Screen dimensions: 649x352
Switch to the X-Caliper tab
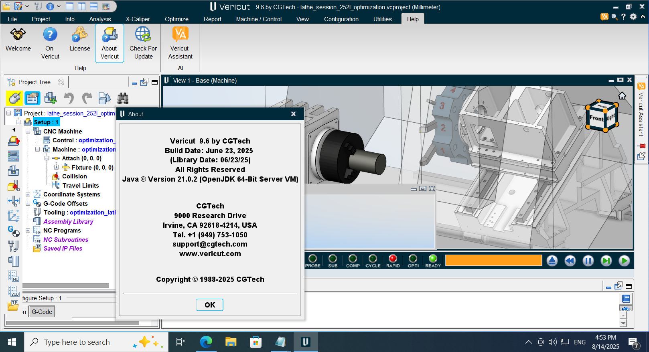coord(138,19)
